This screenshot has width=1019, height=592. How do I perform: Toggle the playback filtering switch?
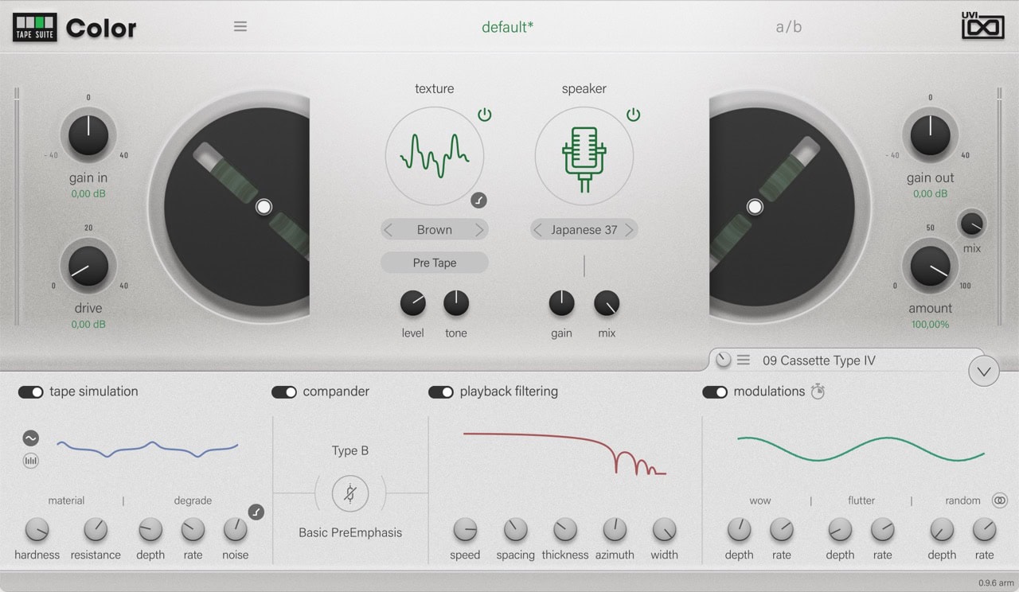click(x=441, y=391)
